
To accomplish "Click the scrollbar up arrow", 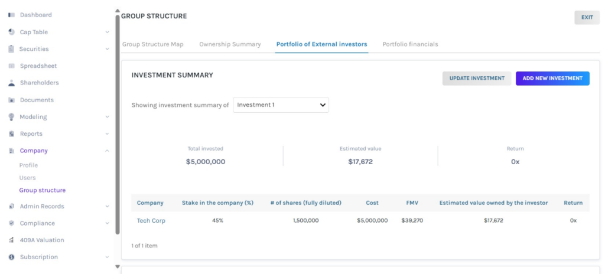I will click(118, 11).
